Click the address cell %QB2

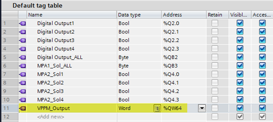[184, 57]
